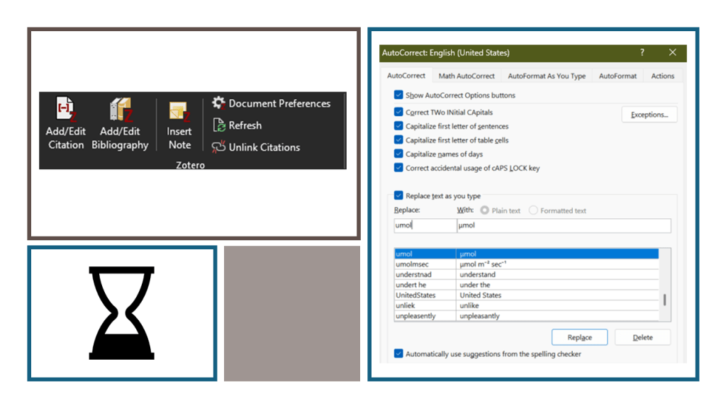Toggle Capitalize names of days checkbox

398,154
